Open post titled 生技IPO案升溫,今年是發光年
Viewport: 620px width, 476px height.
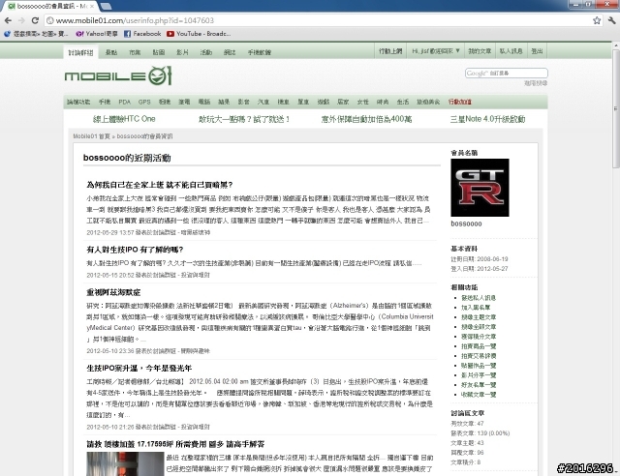[x=139, y=369]
